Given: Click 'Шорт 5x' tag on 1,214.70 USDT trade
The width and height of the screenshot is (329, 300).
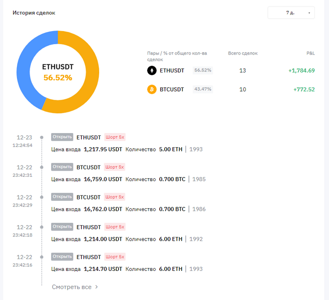Looking at the screenshot, I should 115,257.
